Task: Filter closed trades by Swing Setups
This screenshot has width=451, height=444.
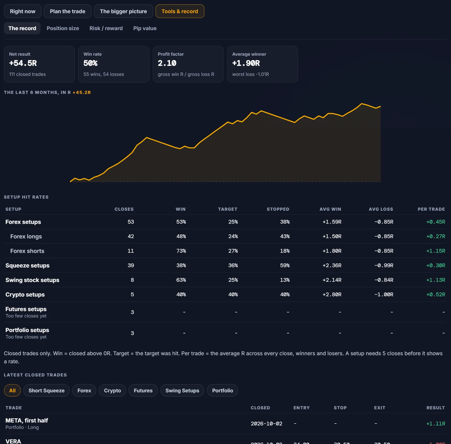Action: point(182,390)
